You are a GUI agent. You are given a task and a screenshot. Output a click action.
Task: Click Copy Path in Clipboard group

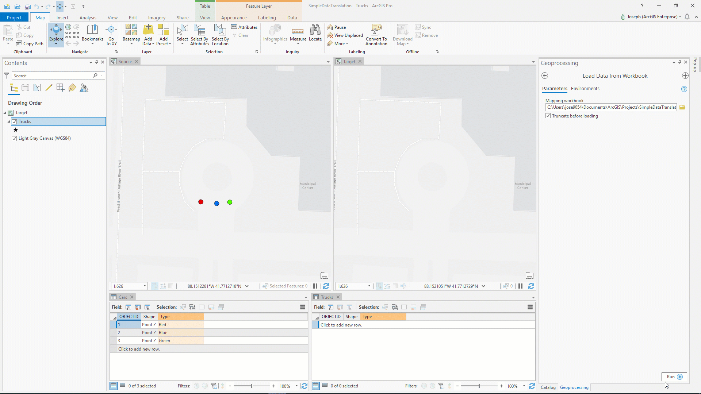30,44
